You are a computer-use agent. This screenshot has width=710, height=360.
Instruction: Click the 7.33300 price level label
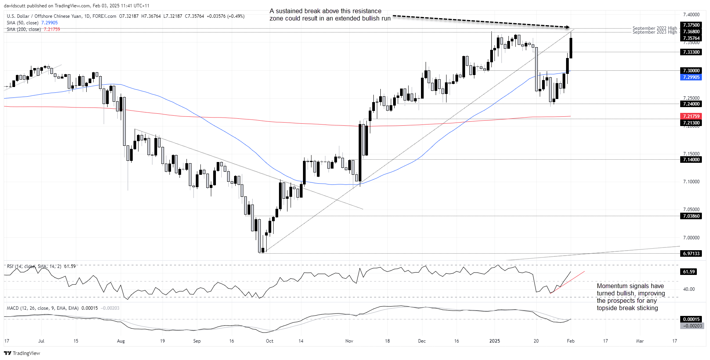(x=691, y=52)
